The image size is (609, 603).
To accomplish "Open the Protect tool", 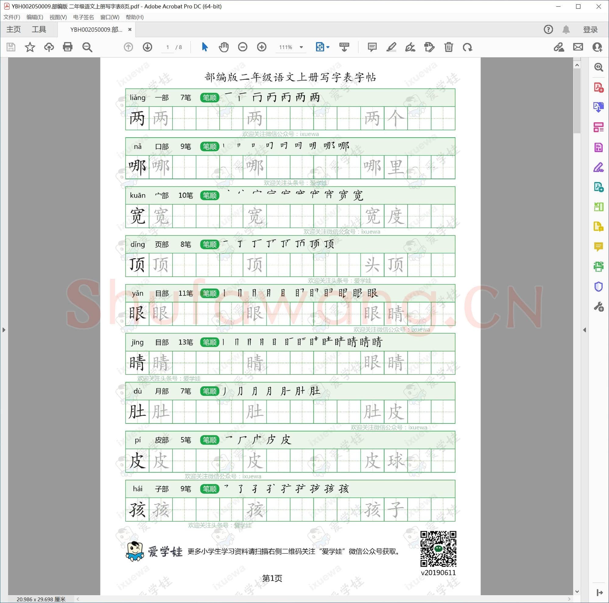I will pos(599,286).
